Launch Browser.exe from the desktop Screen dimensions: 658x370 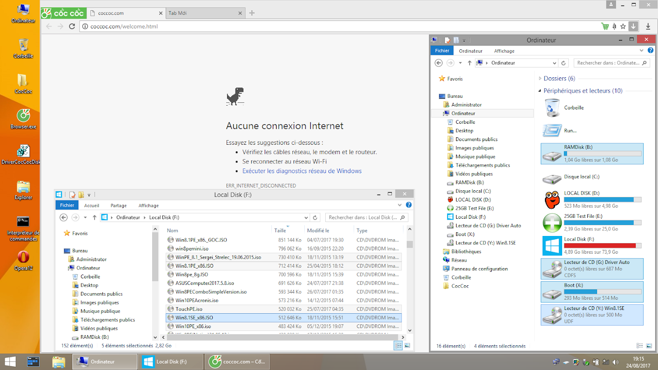[x=23, y=119]
